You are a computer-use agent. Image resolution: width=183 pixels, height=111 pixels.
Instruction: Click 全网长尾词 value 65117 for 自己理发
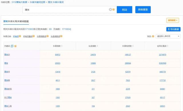162,97
